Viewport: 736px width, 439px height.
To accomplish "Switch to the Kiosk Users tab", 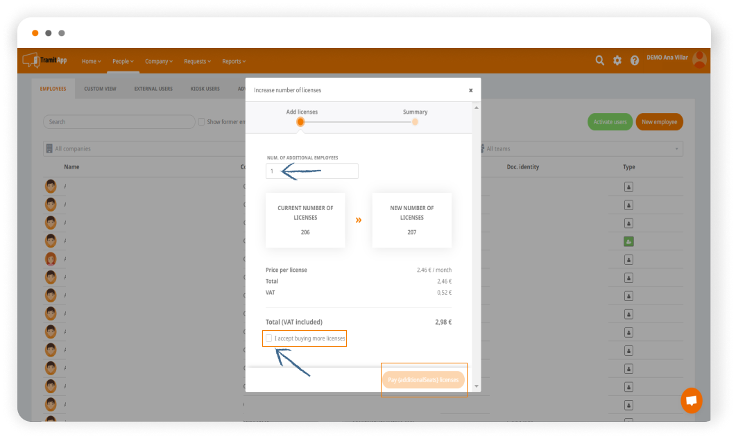I will coord(205,89).
